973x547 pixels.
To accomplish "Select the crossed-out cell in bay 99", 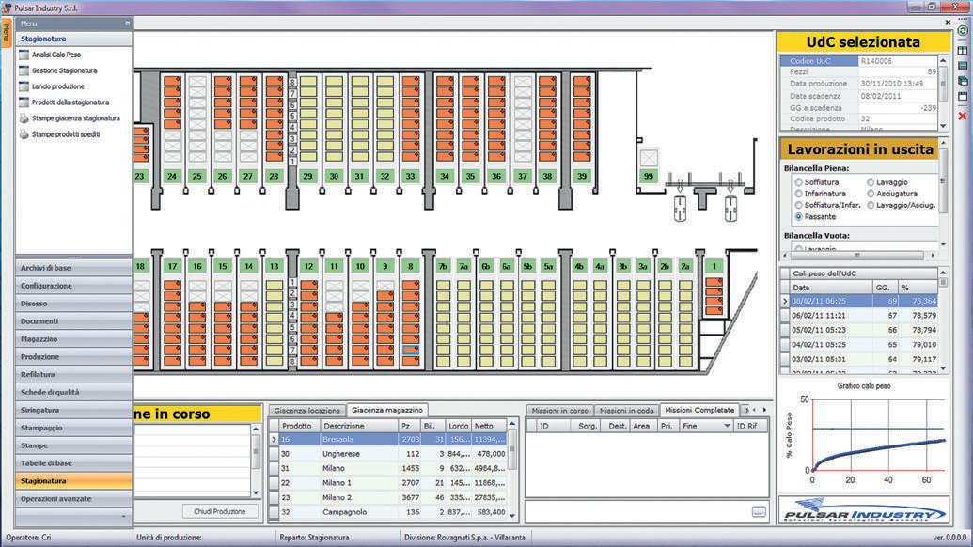I will coord(649,158).
